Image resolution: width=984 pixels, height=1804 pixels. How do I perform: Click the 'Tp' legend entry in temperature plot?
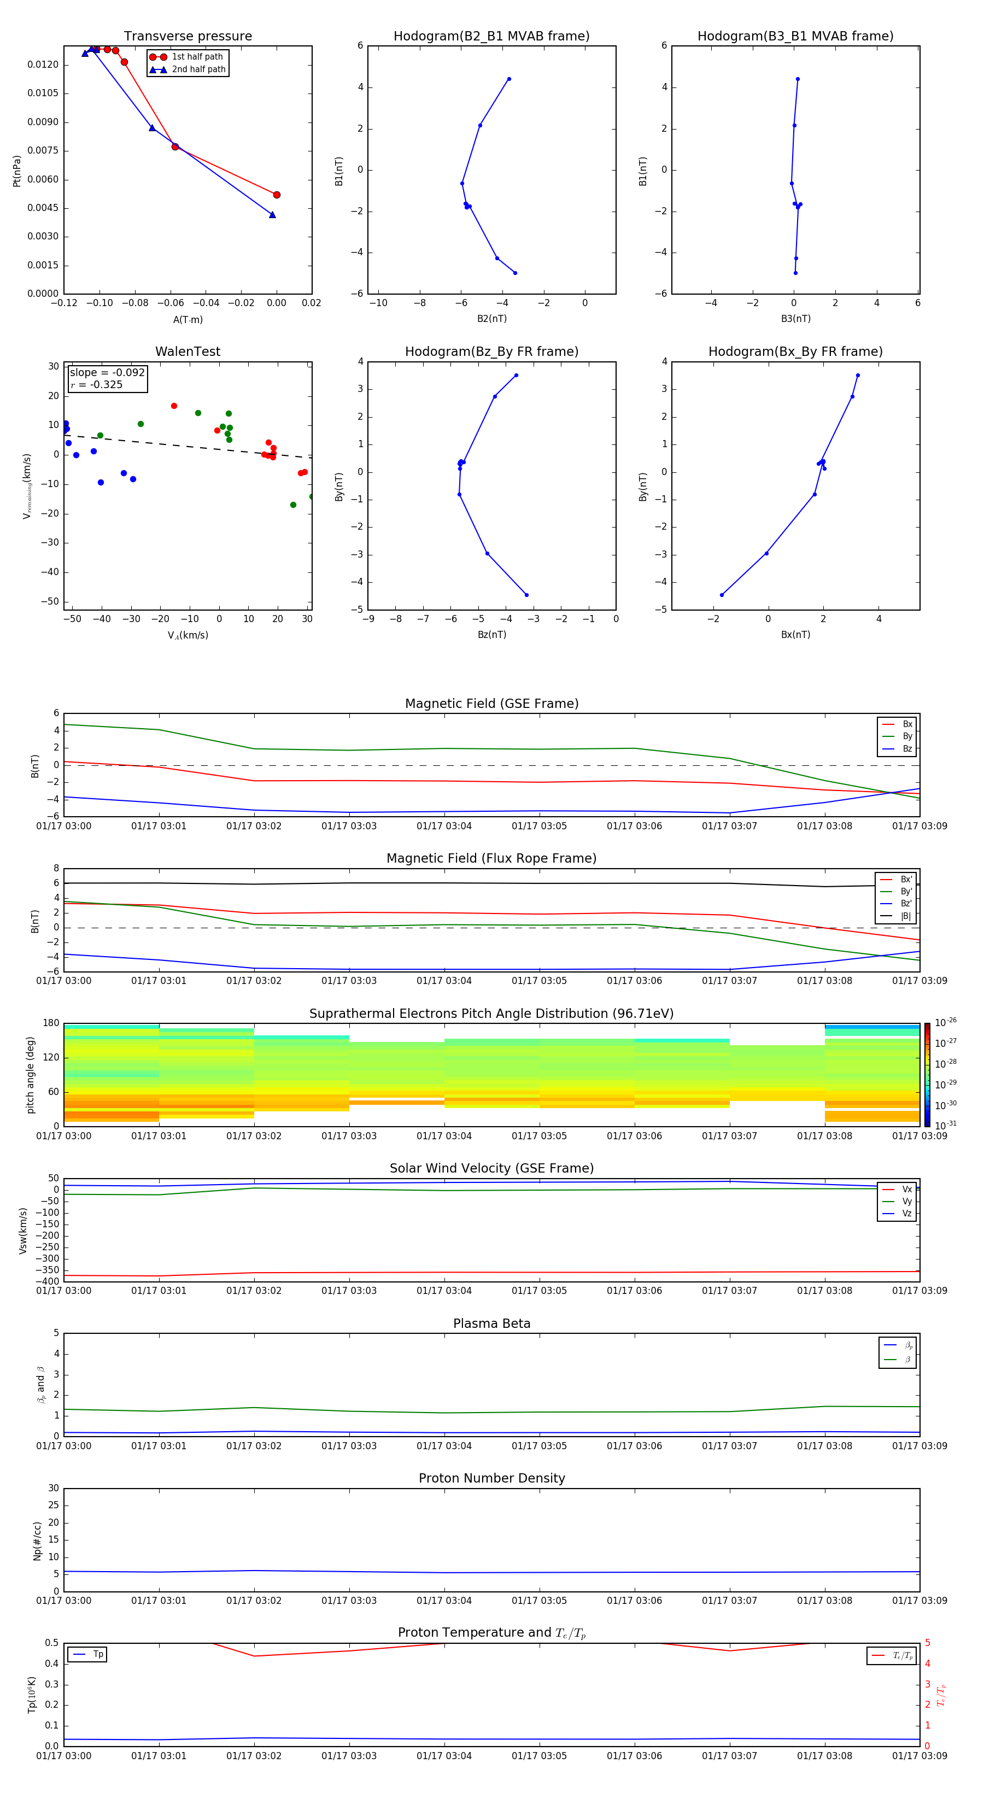[x=88, y=1654]
